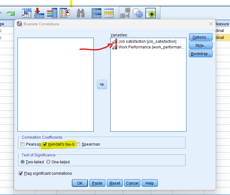
Task: Open the Variables info toolbar icon
Action: (52, 13)
